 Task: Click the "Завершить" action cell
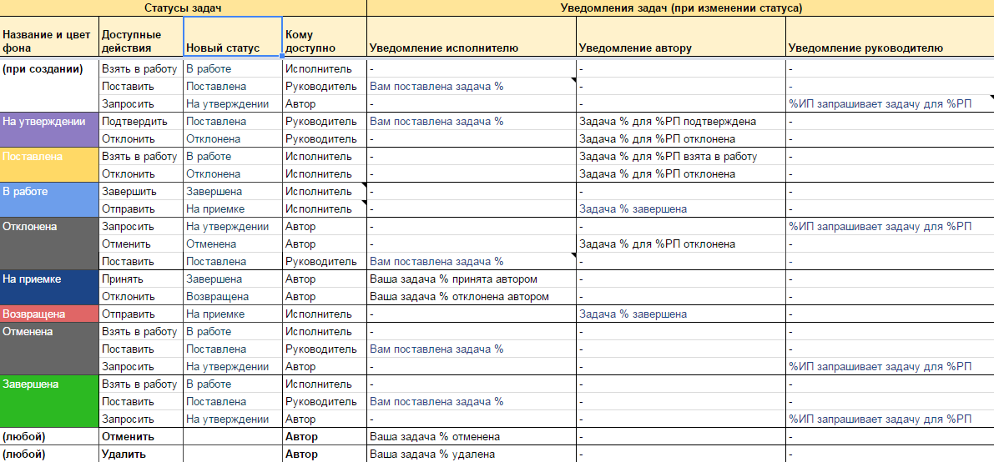140,192
